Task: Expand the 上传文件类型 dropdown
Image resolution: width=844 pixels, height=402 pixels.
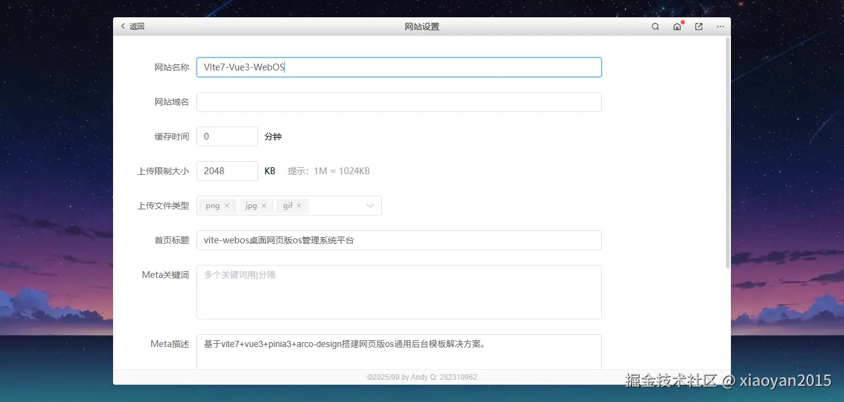Action: (x=369, y=205)
